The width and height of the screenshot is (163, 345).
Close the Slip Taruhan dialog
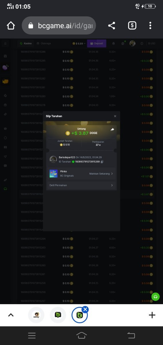point(115,116)
